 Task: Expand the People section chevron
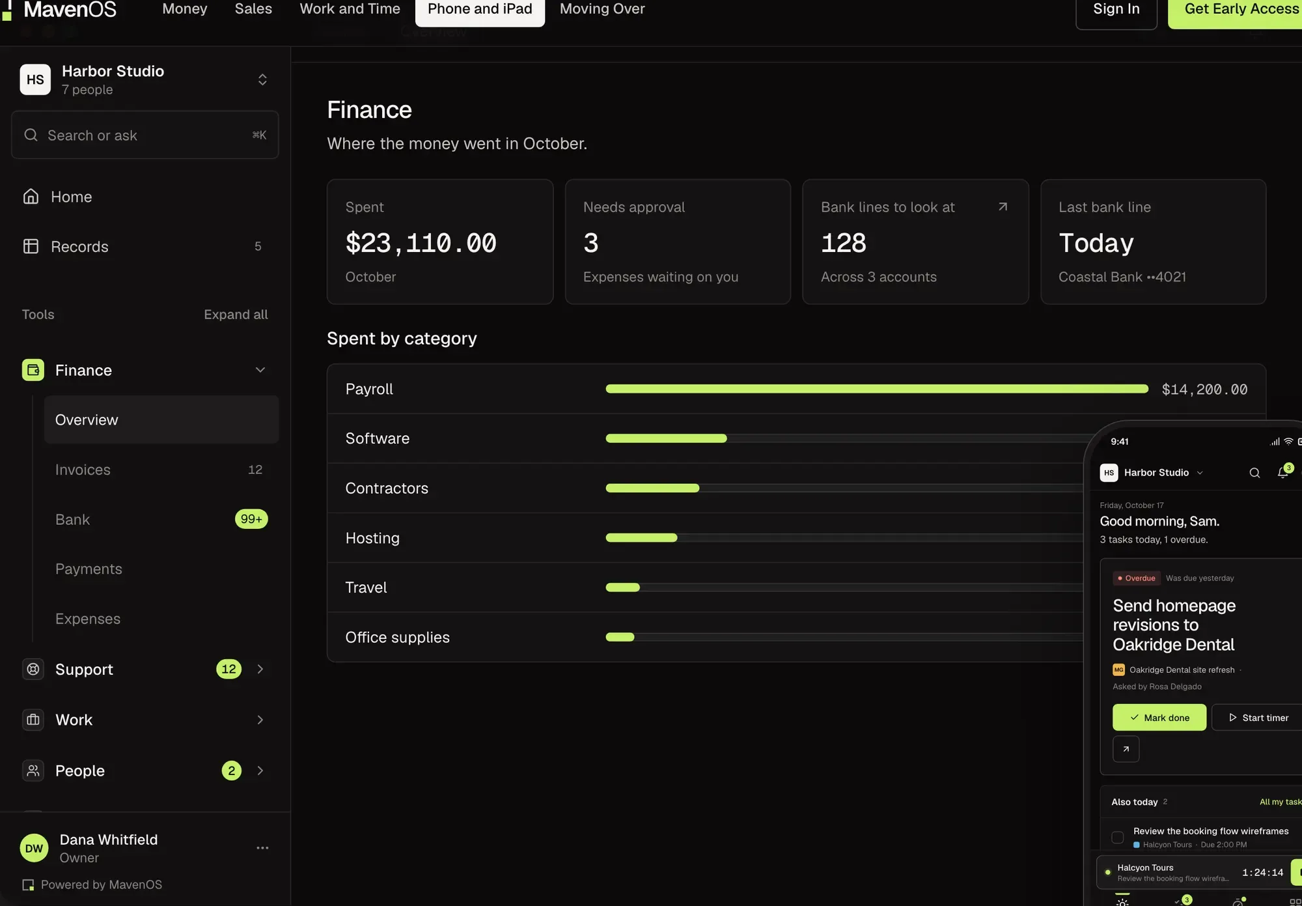click(260, 771)
